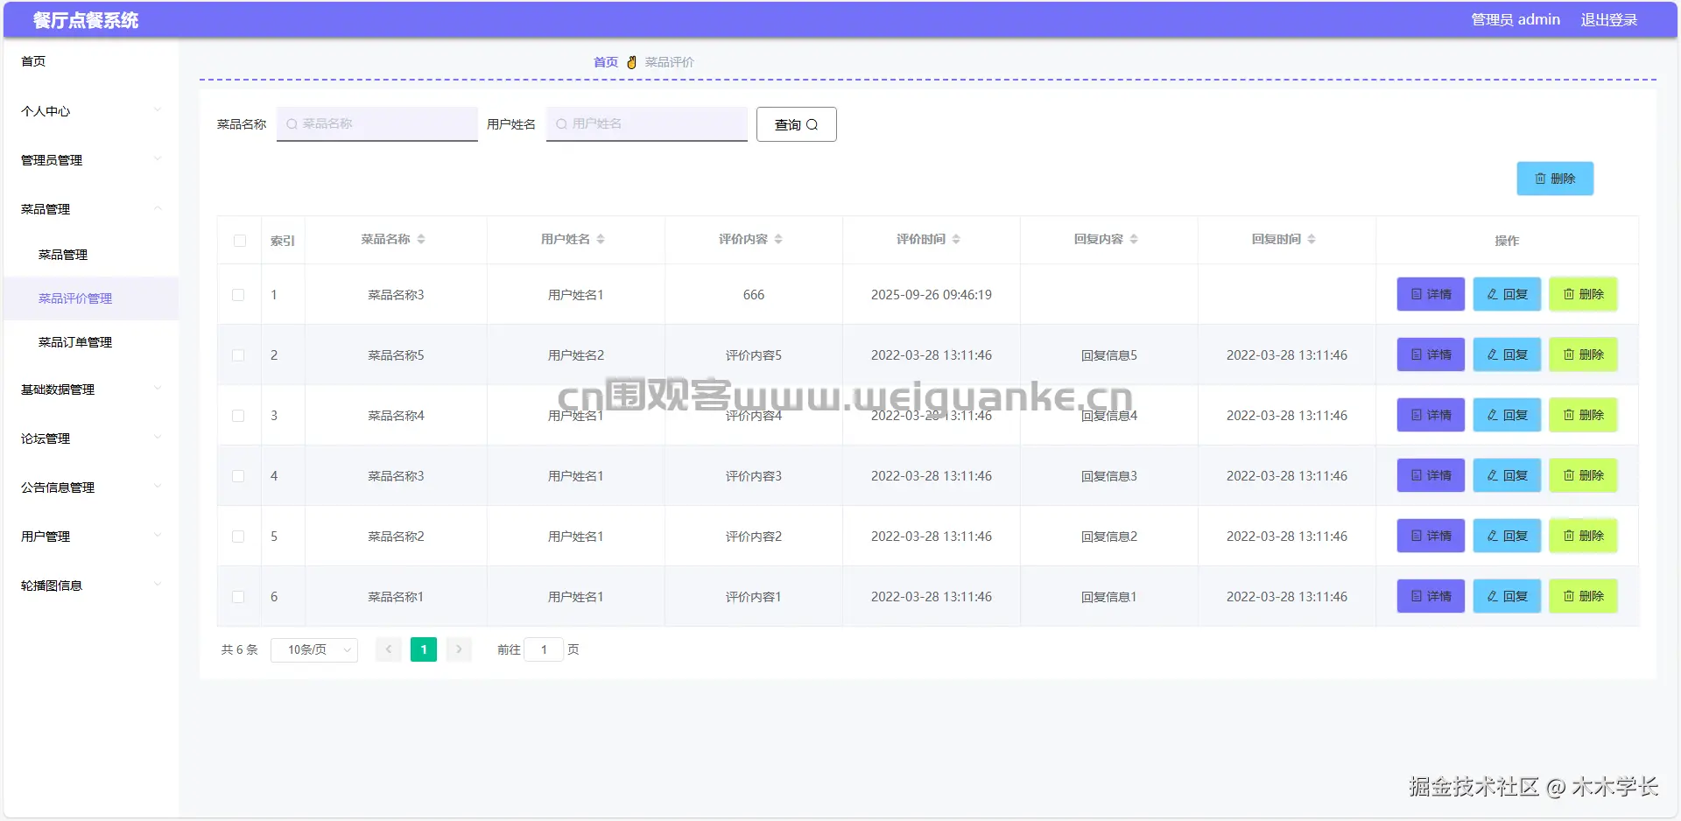Expand 管理员管理 sidebar menu
Screen dimensions: 1681x821
(x=91, y=160)
